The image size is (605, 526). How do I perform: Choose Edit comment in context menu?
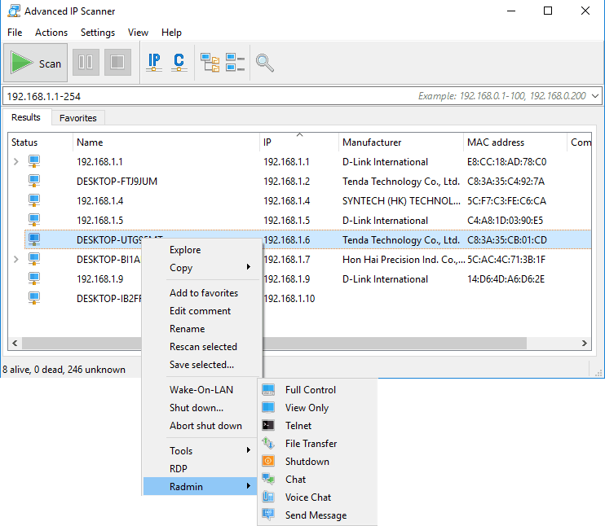[x=201, y=310]
